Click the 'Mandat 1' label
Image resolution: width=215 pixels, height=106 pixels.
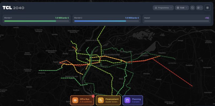(x=8, y=18)
